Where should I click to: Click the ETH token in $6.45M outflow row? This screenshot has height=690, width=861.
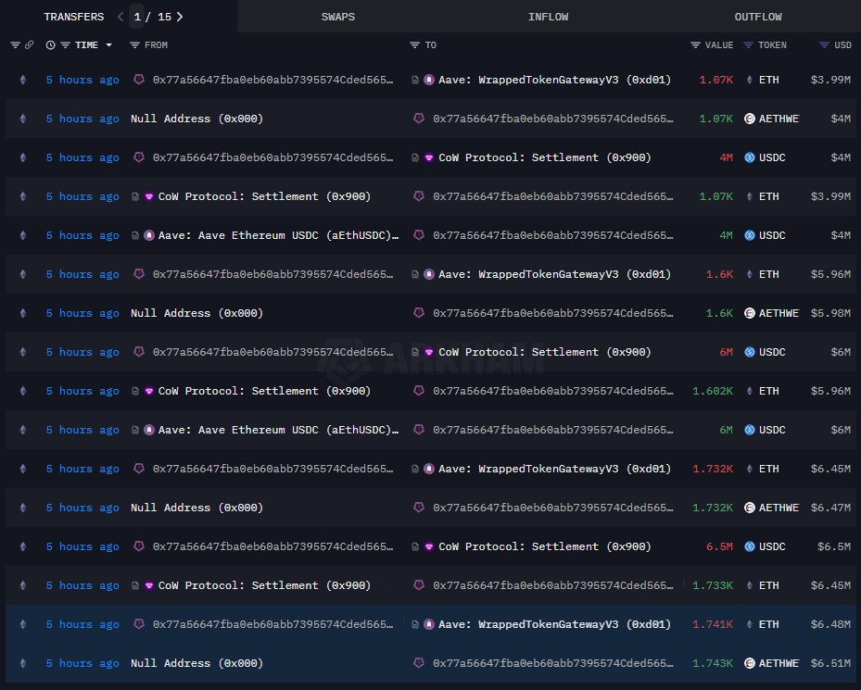768,469
